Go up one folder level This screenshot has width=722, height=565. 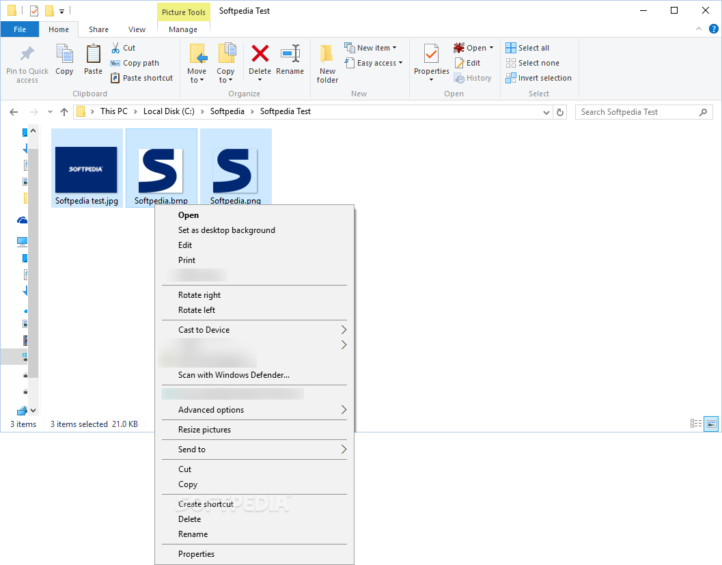[x=64, y=112]
